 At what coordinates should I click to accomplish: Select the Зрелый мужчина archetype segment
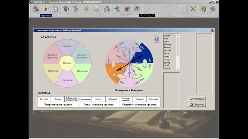point(52,56)
